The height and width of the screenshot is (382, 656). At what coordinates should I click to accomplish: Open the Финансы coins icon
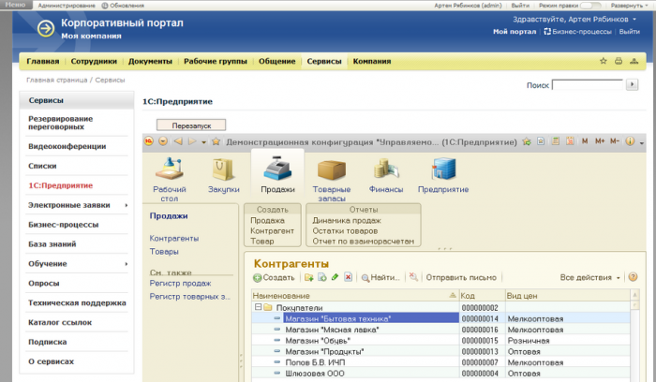pyautogui.click(x=386, y=169)
